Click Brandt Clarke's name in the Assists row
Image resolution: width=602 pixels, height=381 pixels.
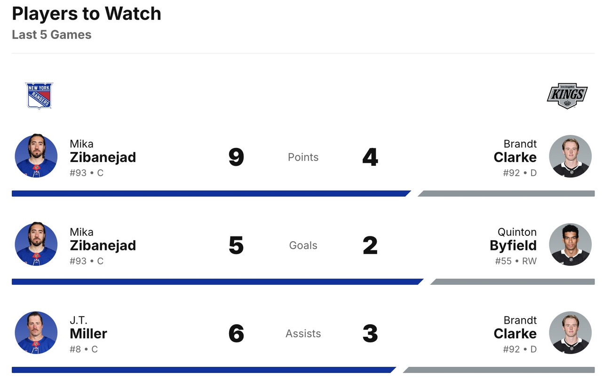[515, 334]
